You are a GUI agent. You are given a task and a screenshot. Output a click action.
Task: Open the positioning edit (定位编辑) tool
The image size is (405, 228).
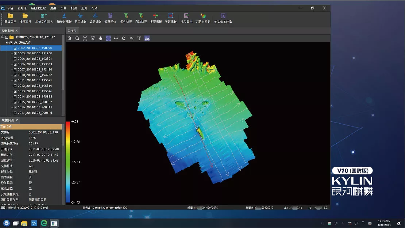coord(80,16)
